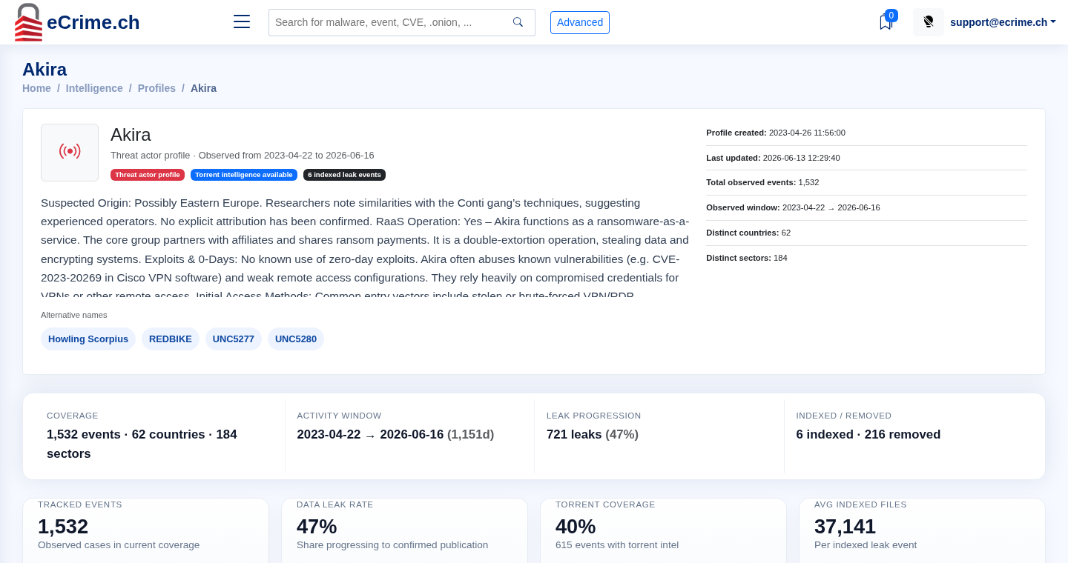This screenshot has height=563, width=1068.
Task: Click the Activity Window date range
Action: [395, 435]
